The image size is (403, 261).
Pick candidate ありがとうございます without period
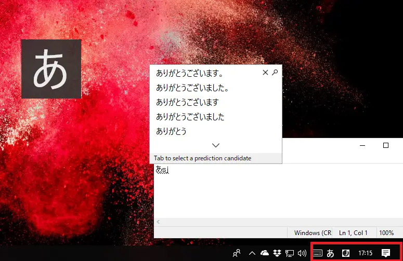[x=187, y=102]
